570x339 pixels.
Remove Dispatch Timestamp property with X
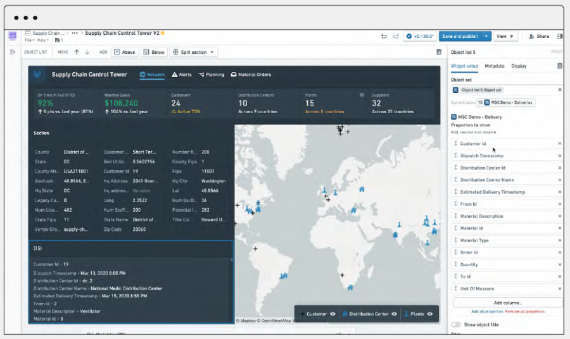click(560, 156)
